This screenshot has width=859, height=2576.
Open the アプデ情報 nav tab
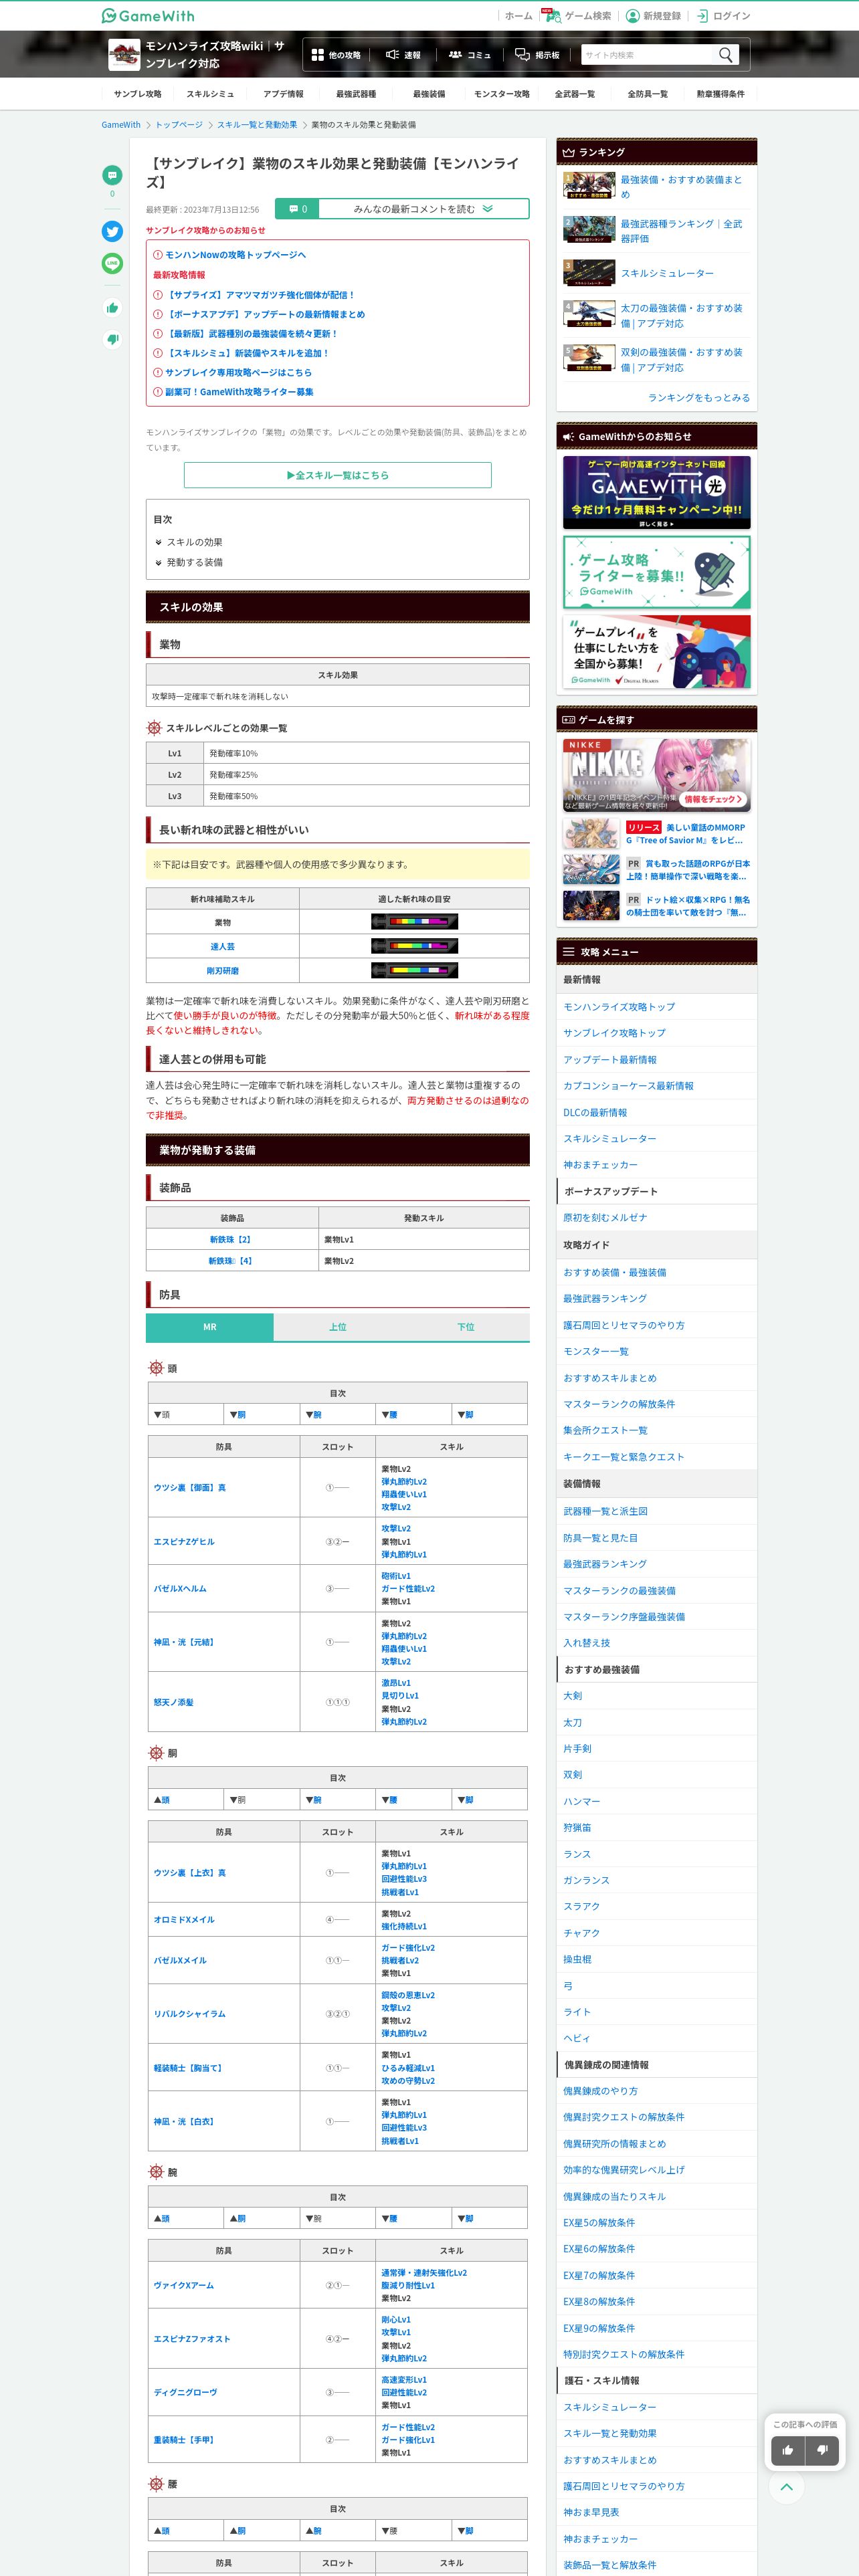click(x=283, y=94)
